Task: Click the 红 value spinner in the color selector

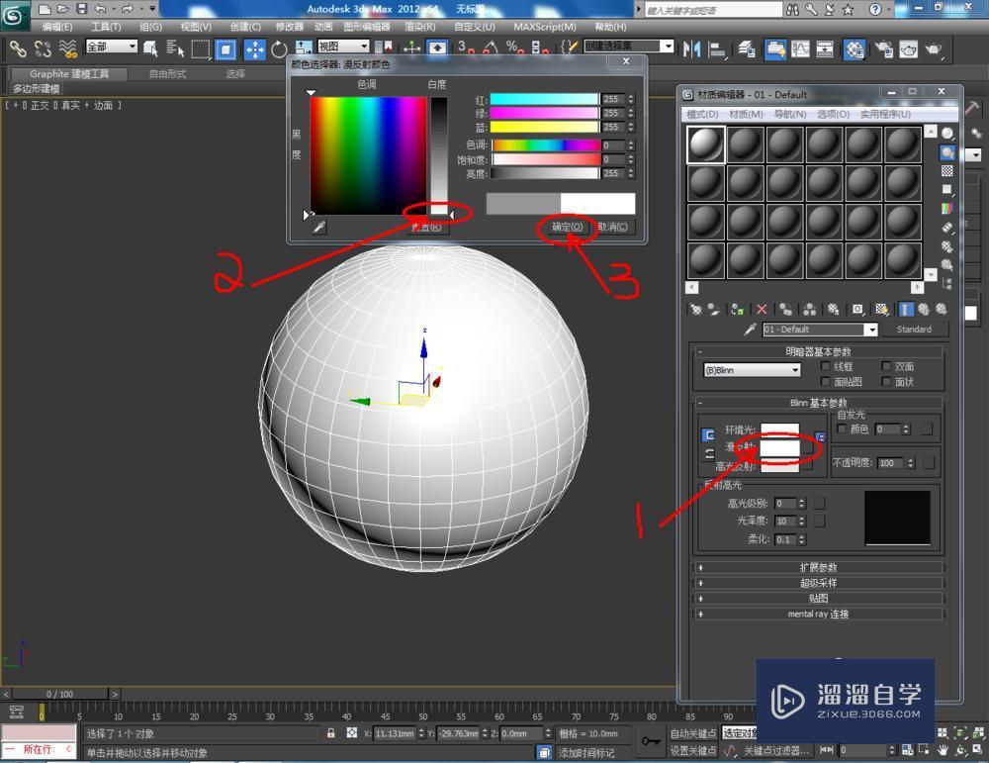Action: click(x=631, y=98)
